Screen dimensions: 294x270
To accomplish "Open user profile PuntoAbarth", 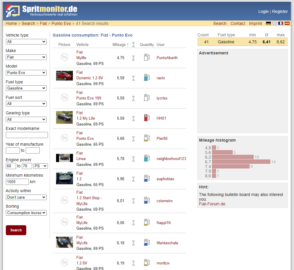I will 167,58.
